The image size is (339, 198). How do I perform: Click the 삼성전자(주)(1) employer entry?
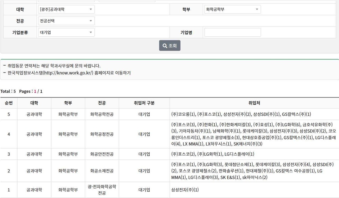[186, 190]
